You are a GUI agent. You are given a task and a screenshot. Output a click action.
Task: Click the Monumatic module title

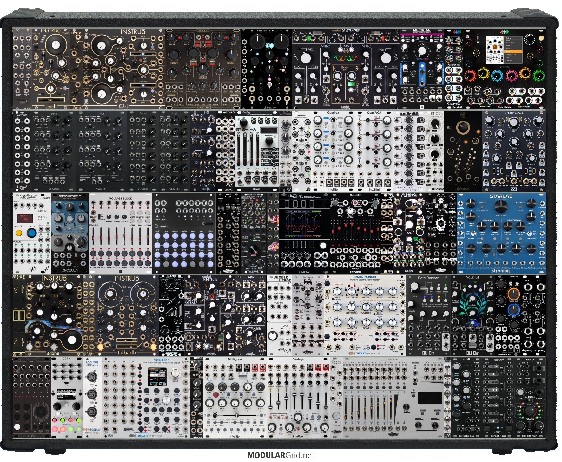point(69,196)
